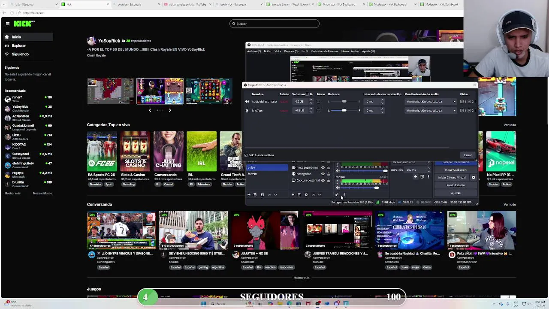
Task: Open the Paneles menu in OBS
Action: 291,51
